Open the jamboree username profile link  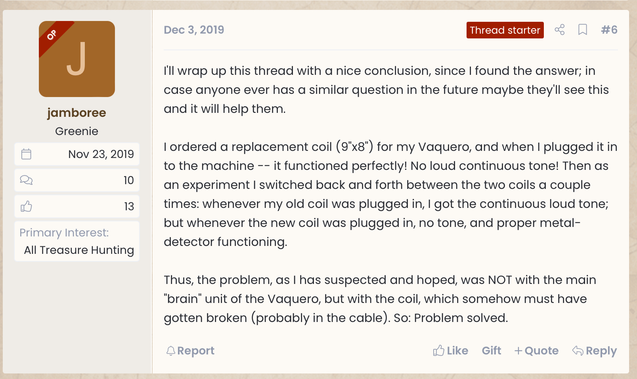77,113
